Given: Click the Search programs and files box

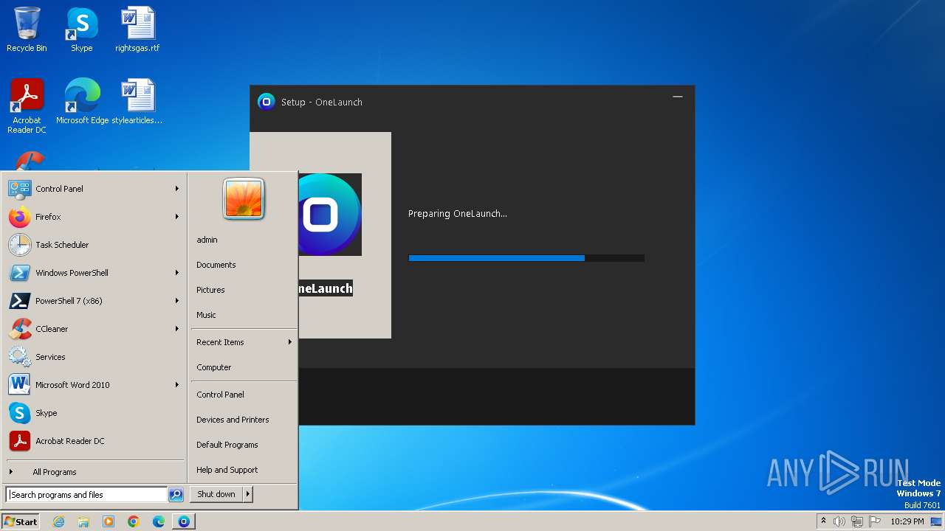Looking at the screenshot, I should coord(86,495).
